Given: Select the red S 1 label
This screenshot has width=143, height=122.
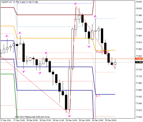Looking at the screenshot, I should 98,96.
